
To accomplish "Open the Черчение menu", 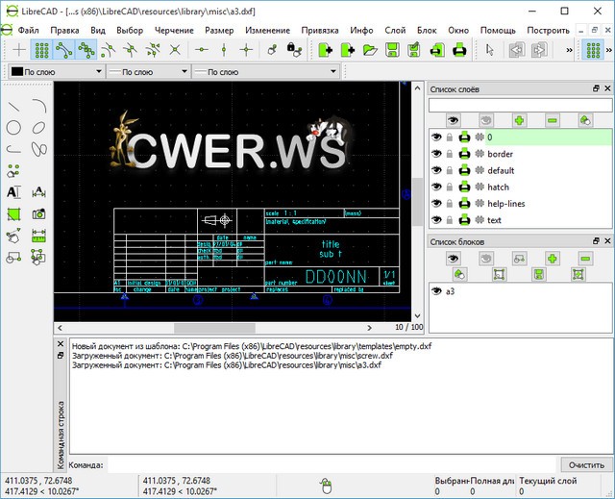I will coord(174,30).
